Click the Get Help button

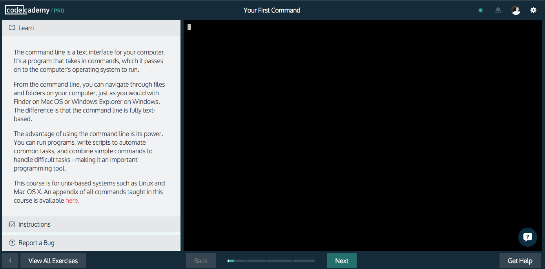[519, 260]
